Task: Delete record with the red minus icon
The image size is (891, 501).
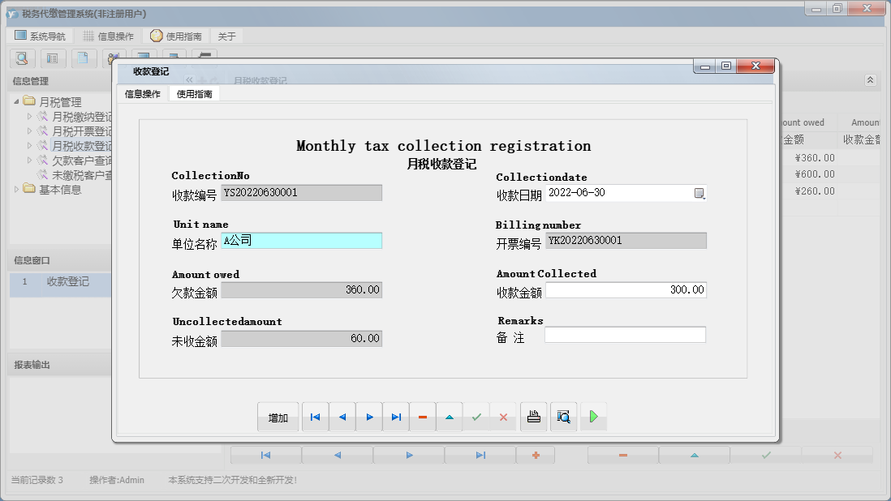Action: pyautogui.click(x=423, y=417)
